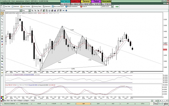Click the London clock
The image size is (169, 106).
[75, 3]
